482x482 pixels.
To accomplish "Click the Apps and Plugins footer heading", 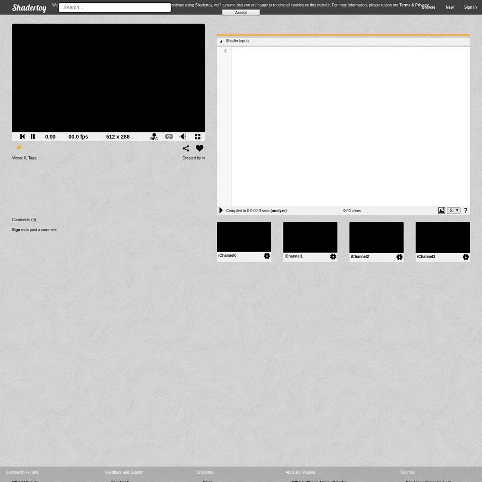I will point(300,472).
